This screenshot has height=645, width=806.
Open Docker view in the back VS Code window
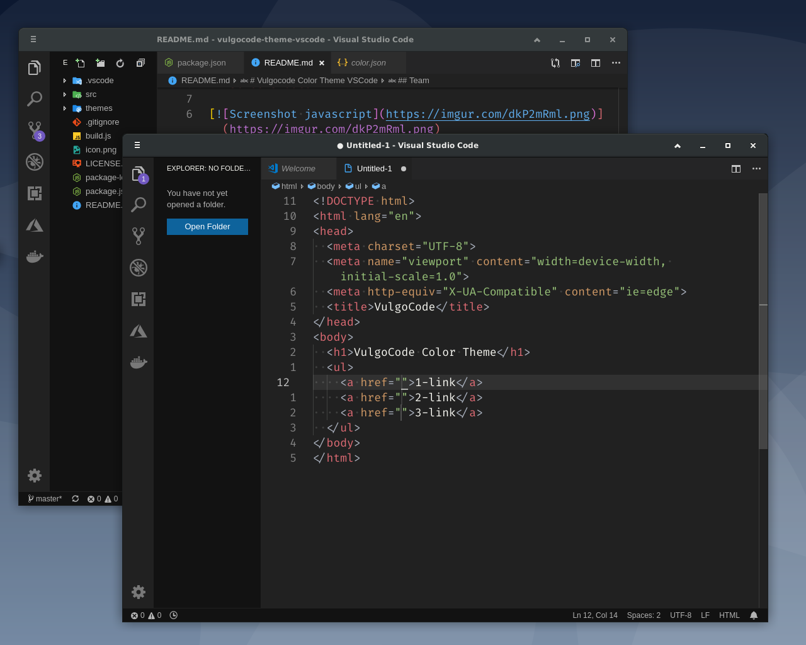coord(35,256)
